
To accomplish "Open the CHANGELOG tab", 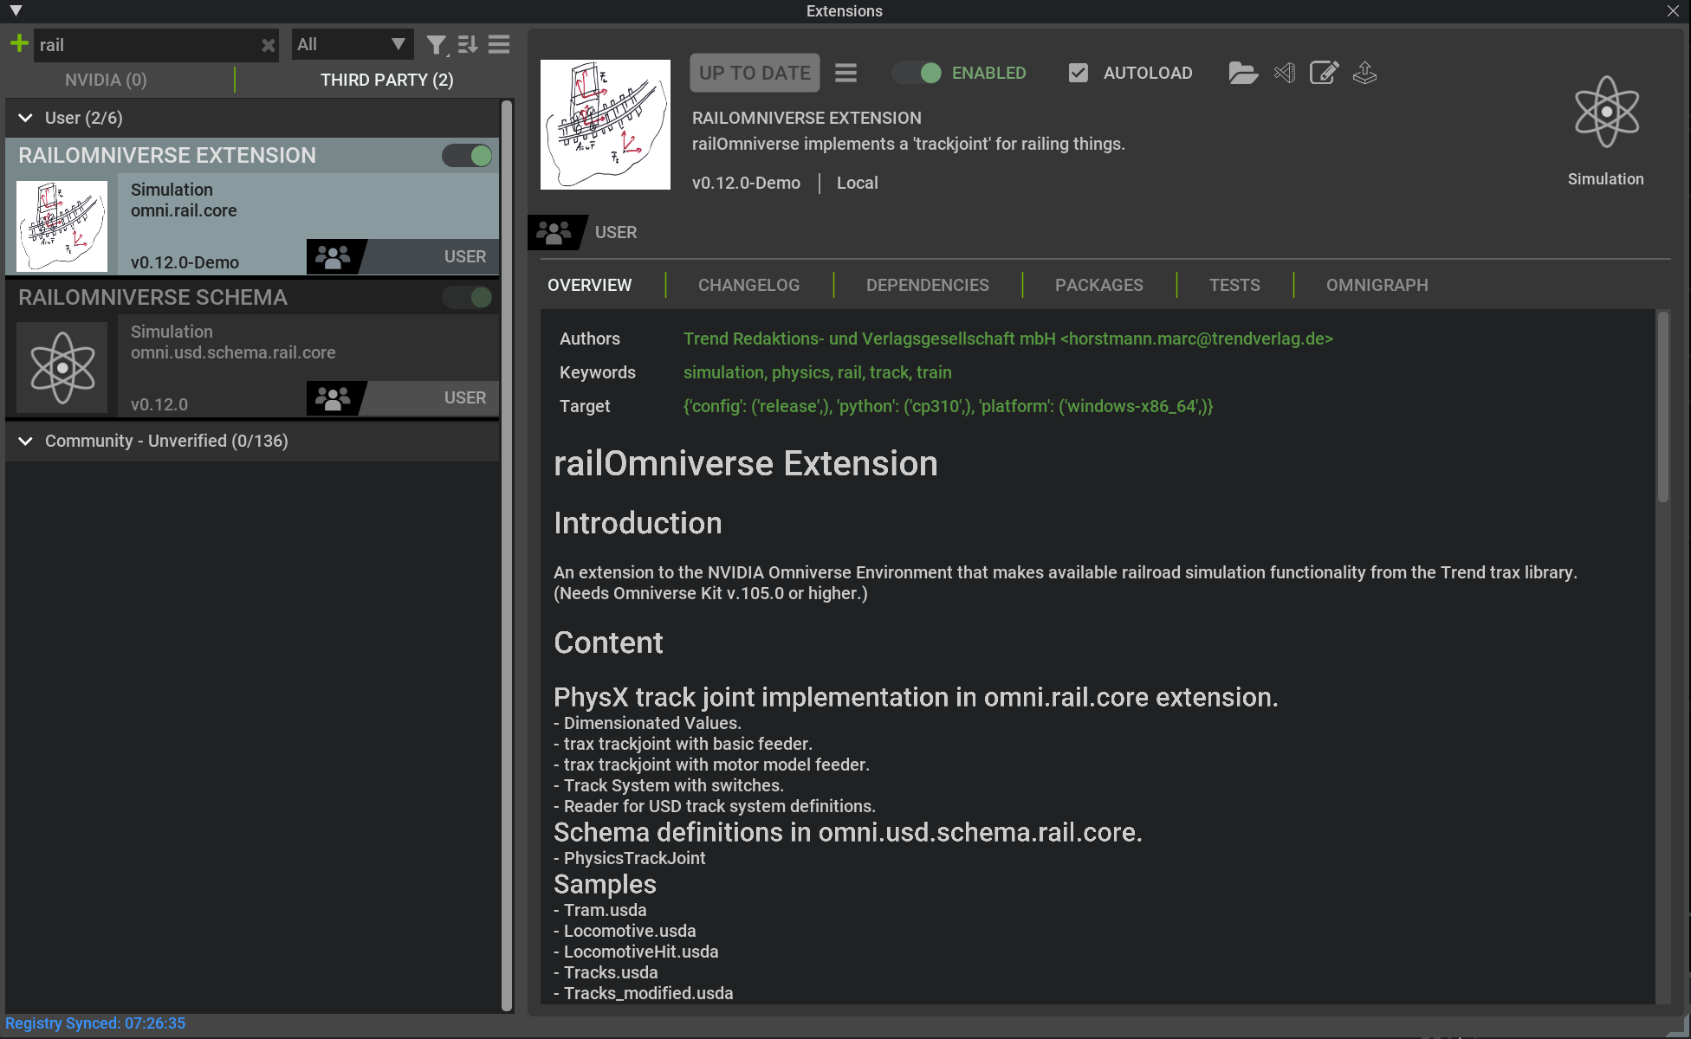I will pos(748,285).
